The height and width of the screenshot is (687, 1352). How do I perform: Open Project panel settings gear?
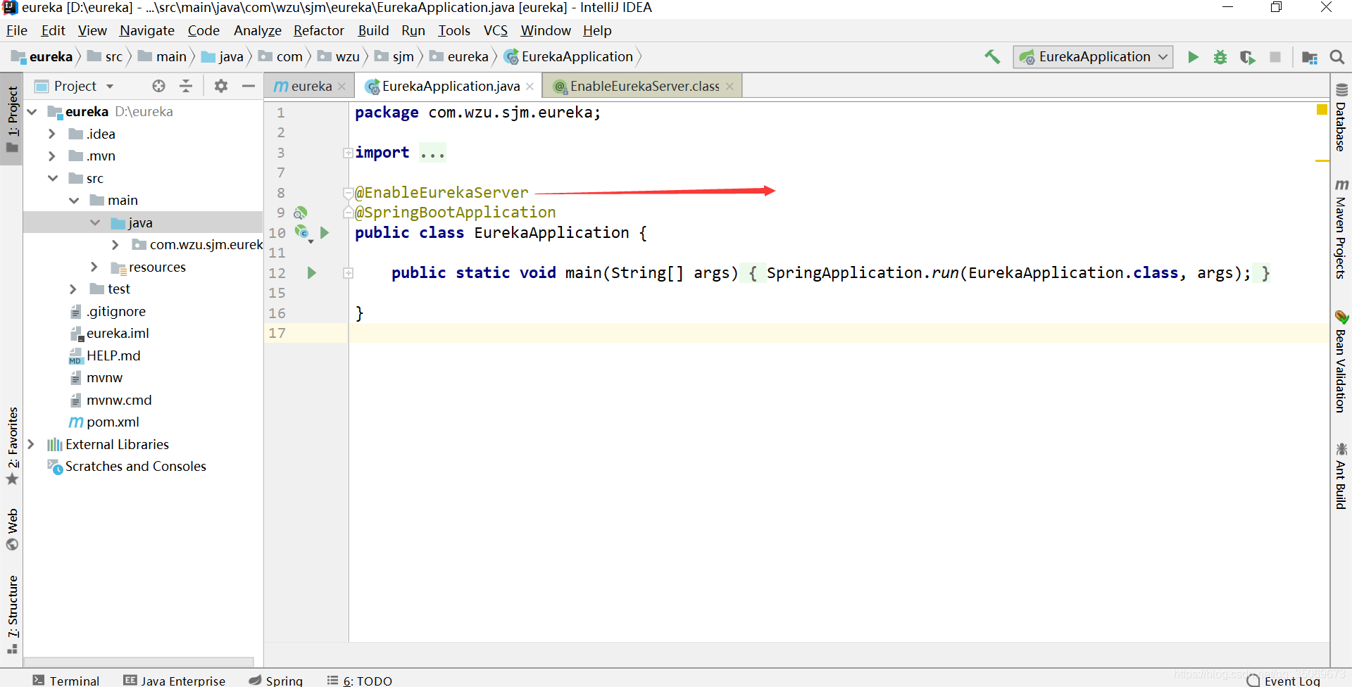221,86
